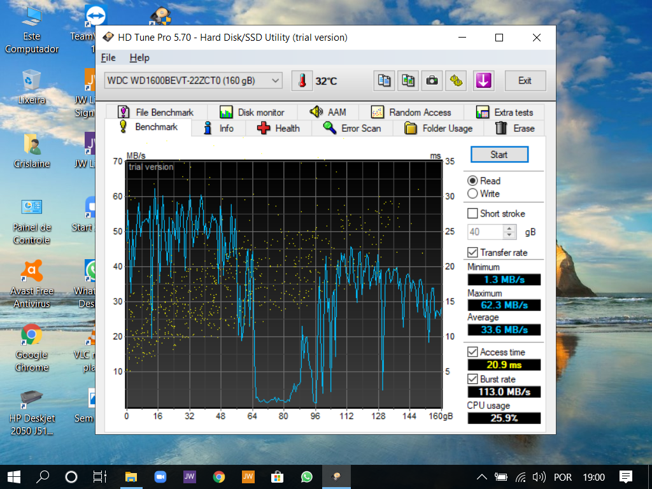Open Task View on taskbar
The height and width of the screenshot is (489, 652).
click(x=100, y=477)
